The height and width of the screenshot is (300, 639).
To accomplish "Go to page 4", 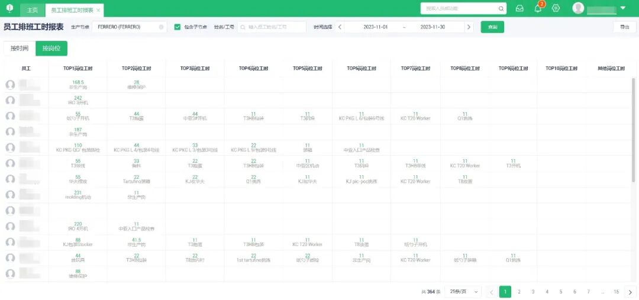I will (x=547, y=292).
